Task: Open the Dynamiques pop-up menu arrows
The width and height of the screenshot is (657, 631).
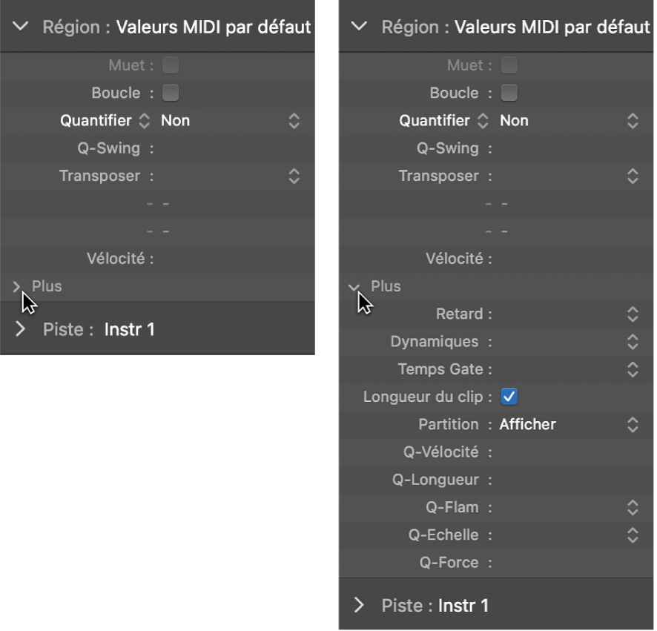Action: [x=633, y=342]
